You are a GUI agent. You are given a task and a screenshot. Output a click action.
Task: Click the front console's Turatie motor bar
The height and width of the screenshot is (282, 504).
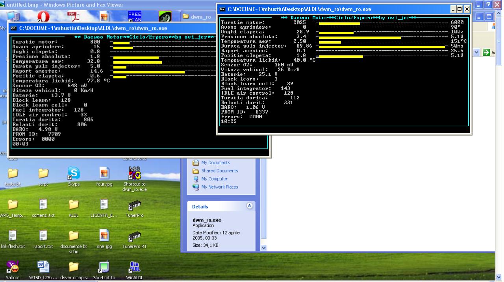point(339,23)
